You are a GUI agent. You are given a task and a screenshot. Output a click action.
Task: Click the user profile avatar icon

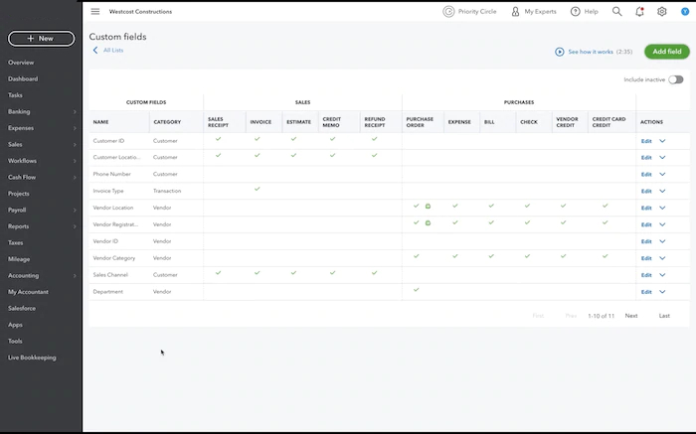(x=685, y=12)
